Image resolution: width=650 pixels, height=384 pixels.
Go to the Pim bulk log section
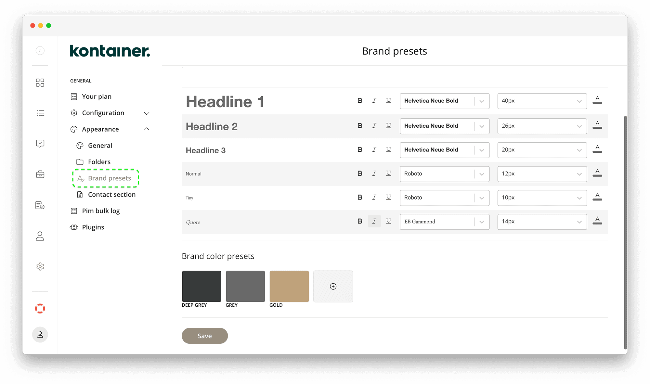click(x=101, y=211)
